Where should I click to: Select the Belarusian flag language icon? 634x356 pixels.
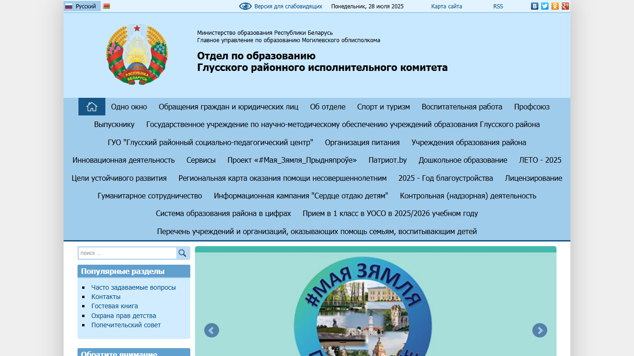[x=106, y=6]
